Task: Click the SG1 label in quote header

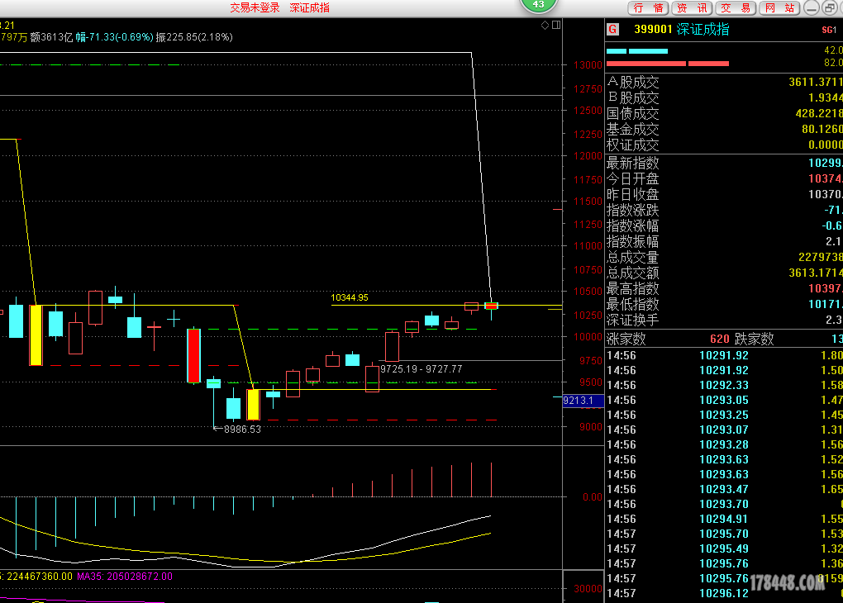Action: (829, 30)
